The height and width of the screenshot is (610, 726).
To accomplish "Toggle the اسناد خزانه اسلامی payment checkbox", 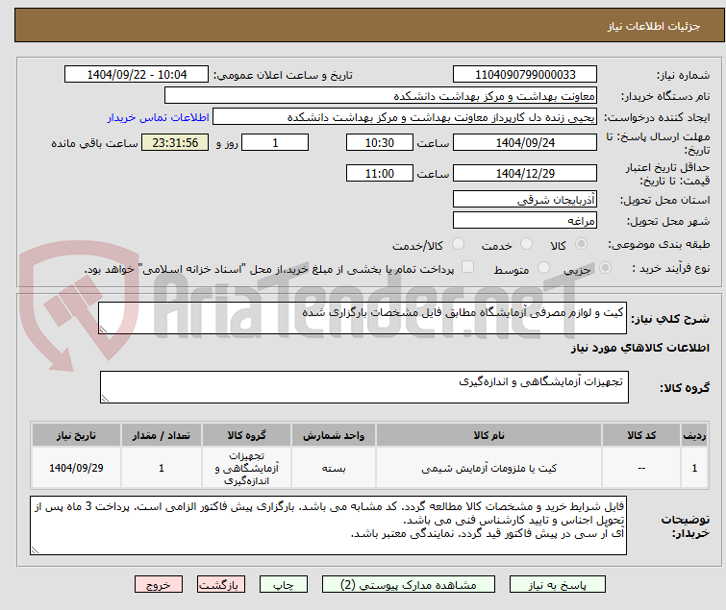I will (467, 267).
